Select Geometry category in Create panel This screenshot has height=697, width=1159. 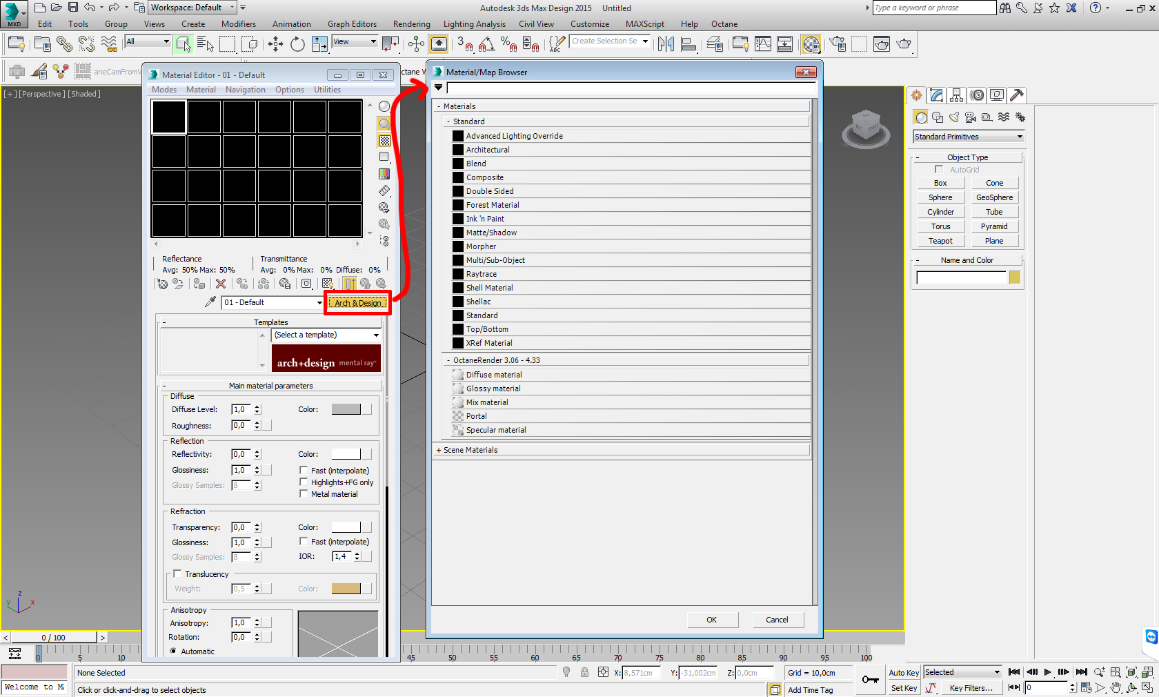(921, 117)
